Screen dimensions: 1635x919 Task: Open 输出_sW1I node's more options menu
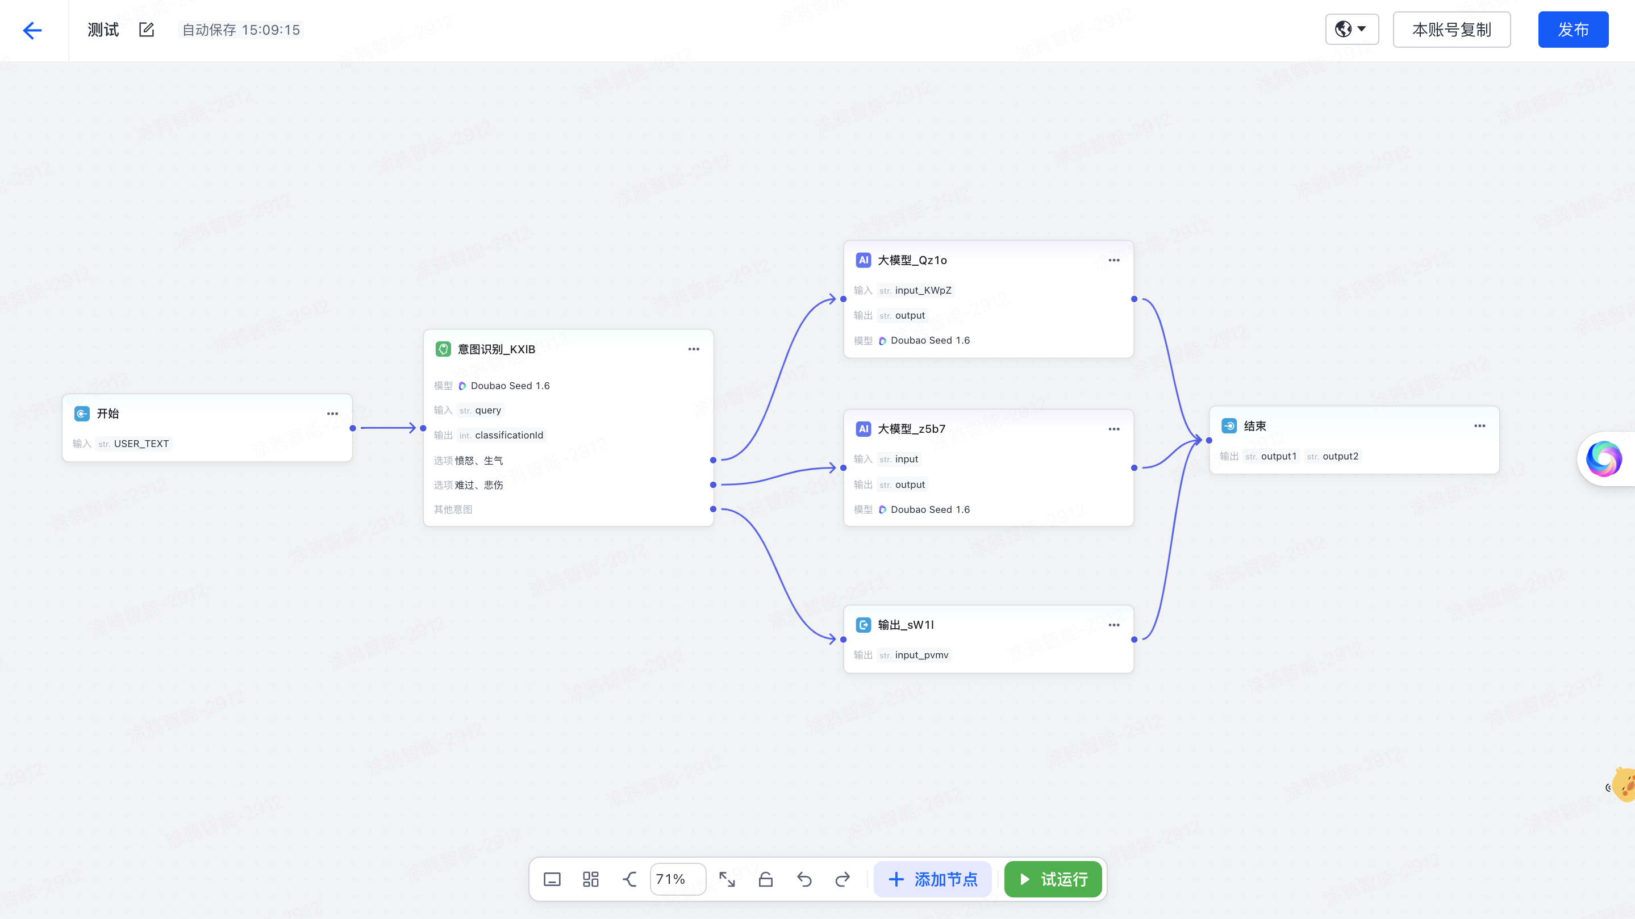pyautogui.click(x=1114, y=625)
